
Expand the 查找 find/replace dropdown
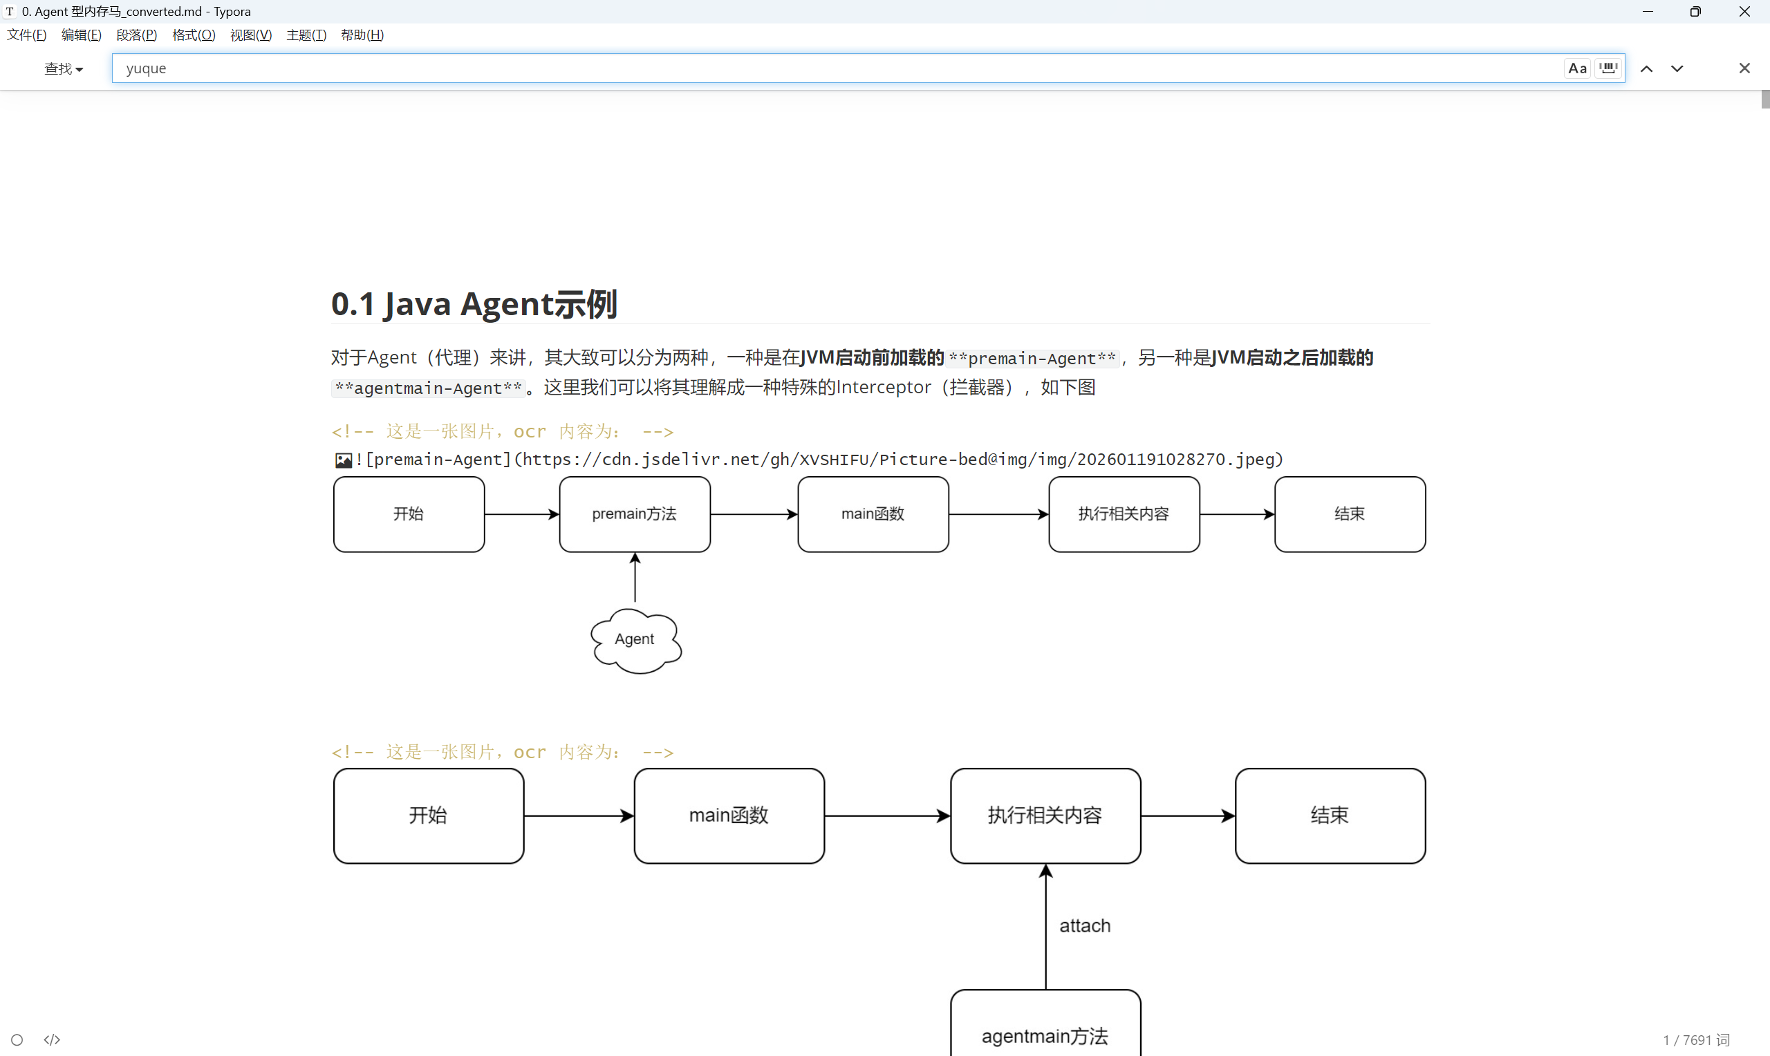coord(64,69)
